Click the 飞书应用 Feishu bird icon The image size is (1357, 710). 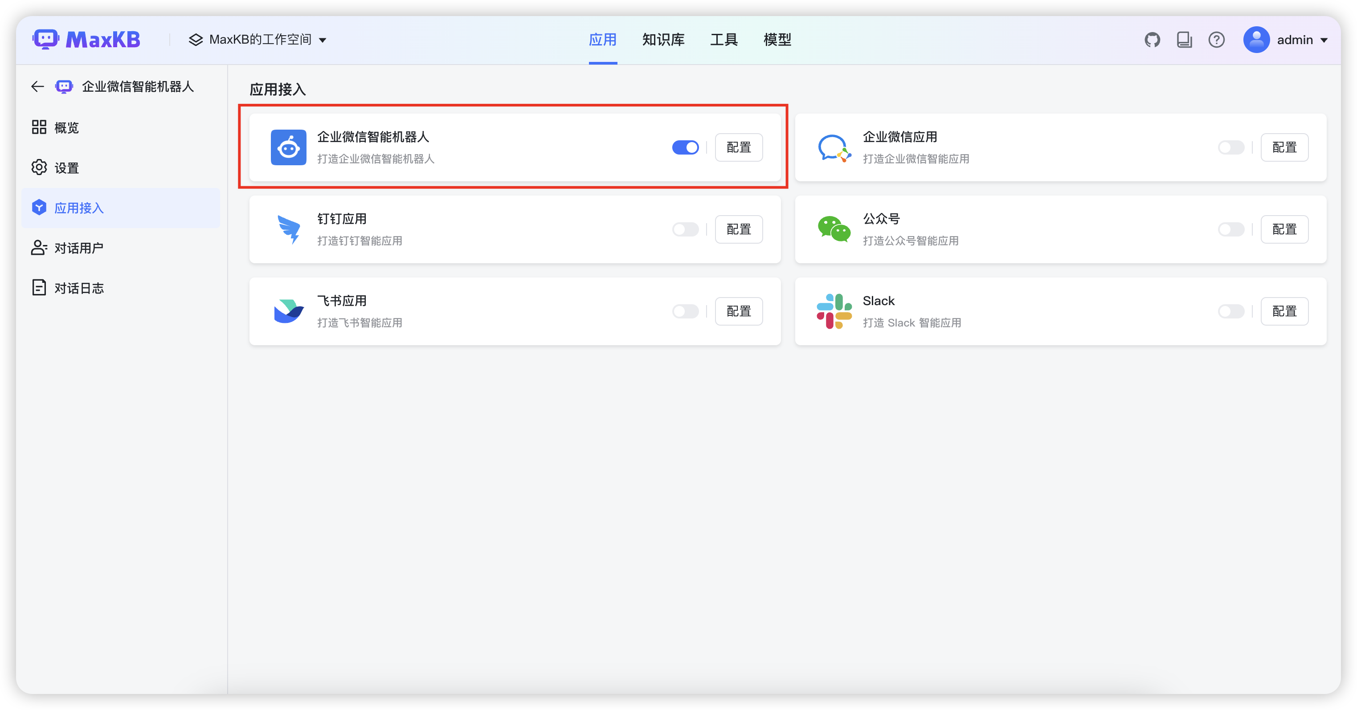(289, 311)
